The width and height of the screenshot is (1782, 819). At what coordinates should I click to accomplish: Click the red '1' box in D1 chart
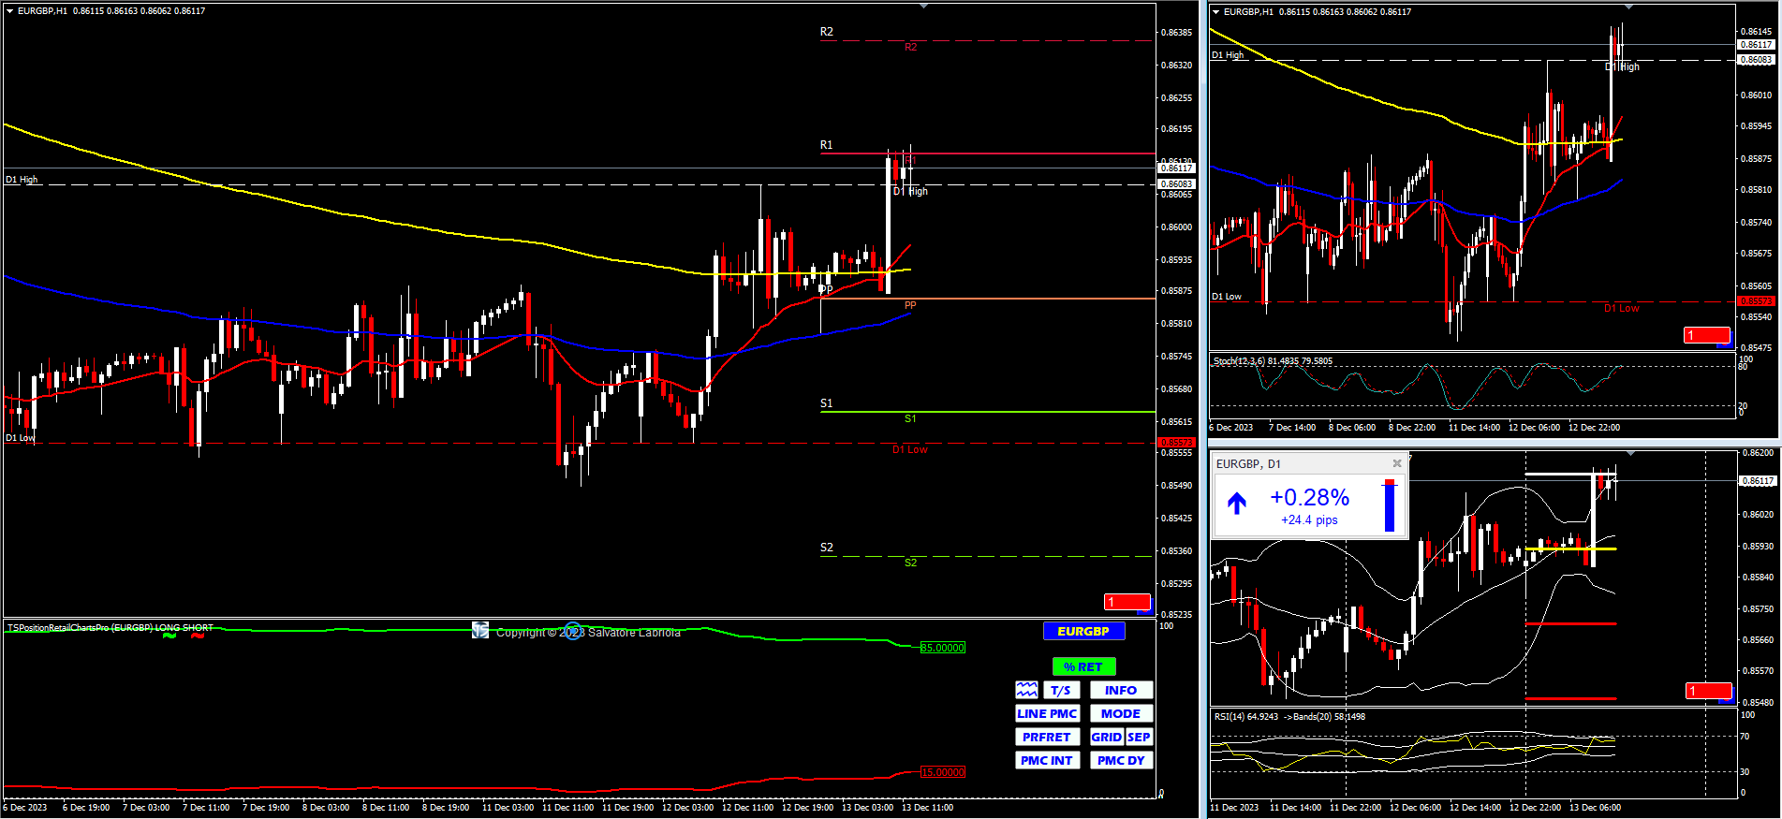[x=1708, y=691]
